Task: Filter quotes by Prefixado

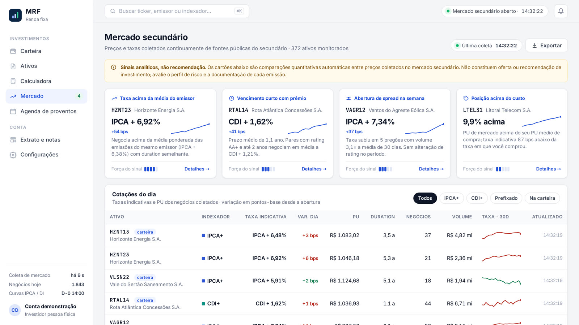Action: [x=506, y=198]
